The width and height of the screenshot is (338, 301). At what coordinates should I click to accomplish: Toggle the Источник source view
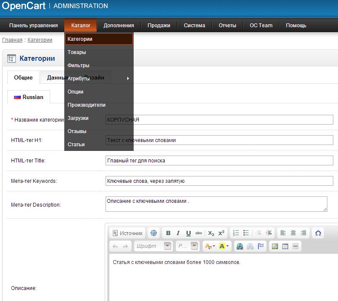(x=127, y=233)
